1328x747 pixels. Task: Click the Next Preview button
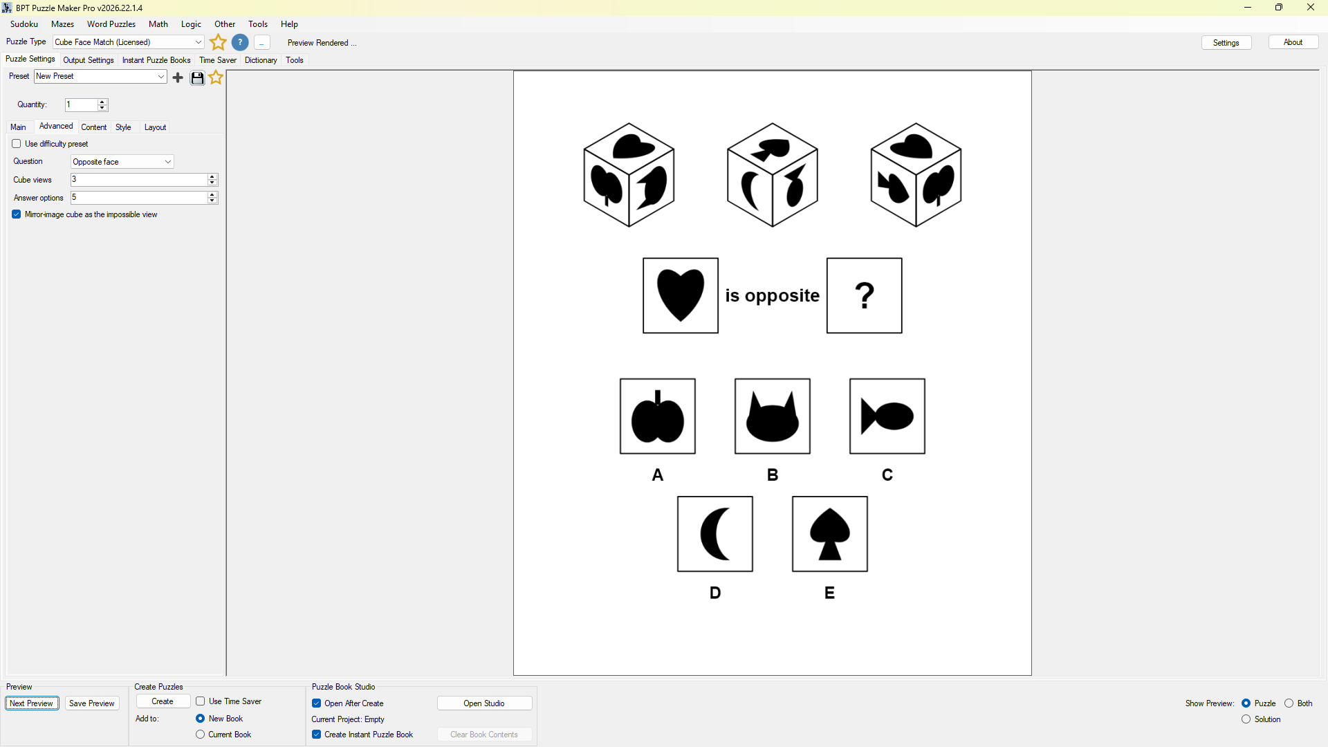click(32, 703)
